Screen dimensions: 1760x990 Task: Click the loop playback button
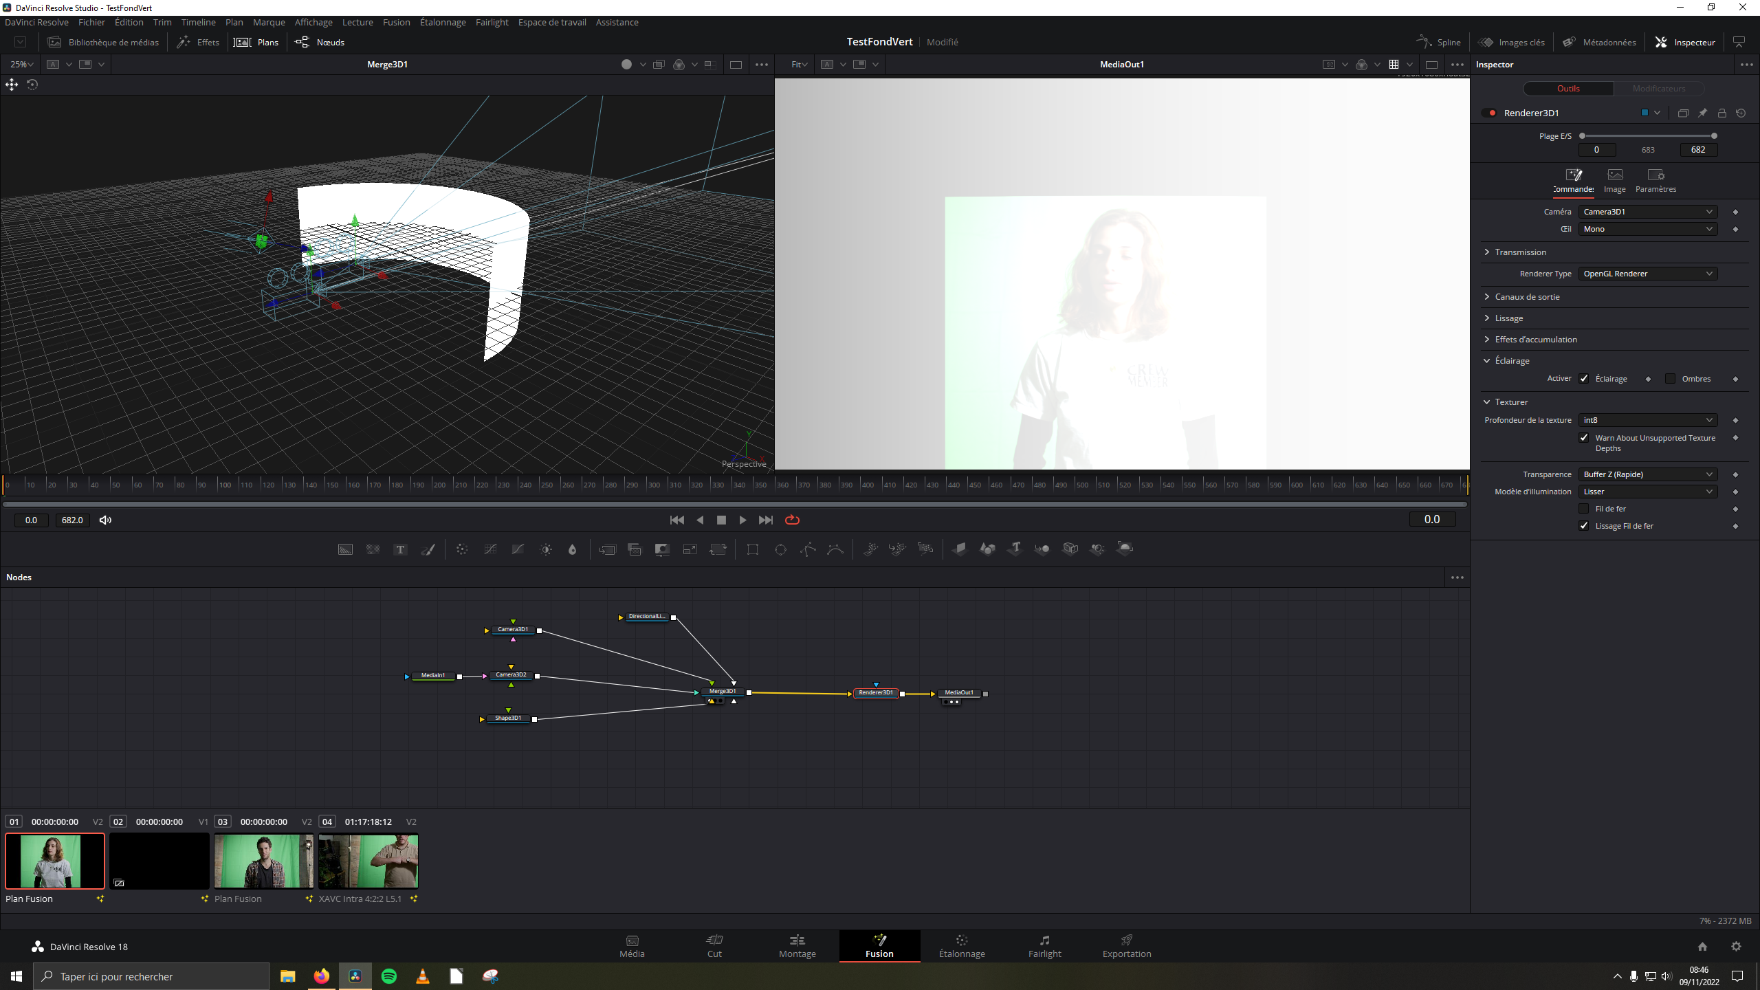coord(792,520)
